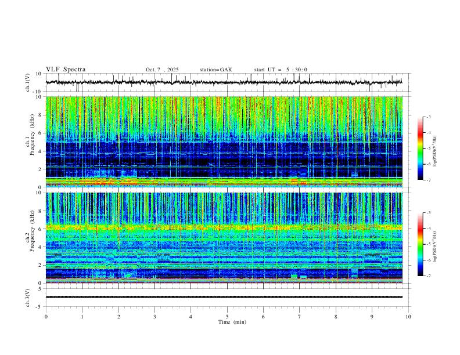The width and height of the screenshot is (460, 355).
Task: Click the time axis tick label "3"
Action: coord(154,317)
